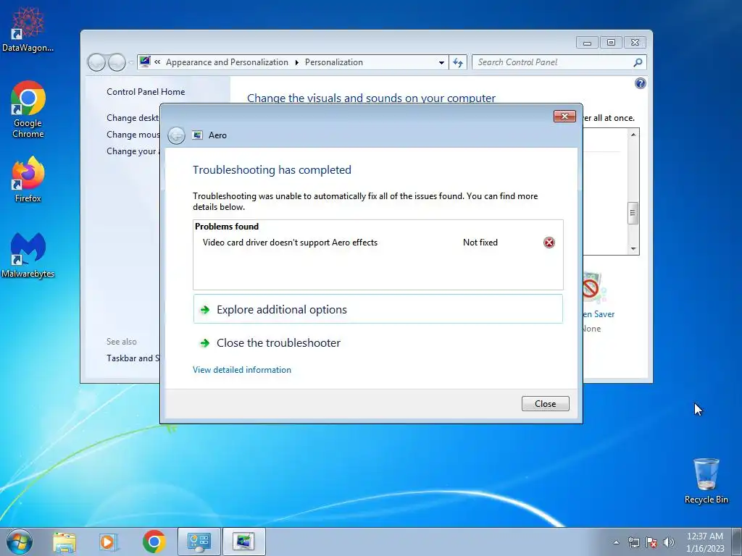
Task: Click the Not fixed error icon
Action: click(549, 243)
